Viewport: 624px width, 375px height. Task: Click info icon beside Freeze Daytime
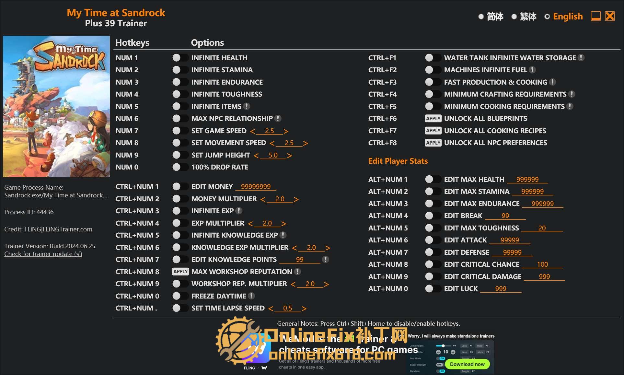[251, 296]
